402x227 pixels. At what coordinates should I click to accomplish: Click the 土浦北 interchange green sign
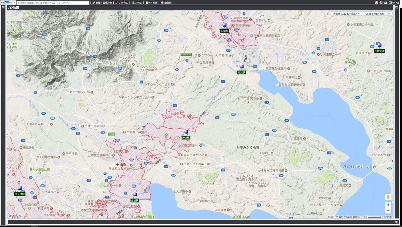click(112, 134)
